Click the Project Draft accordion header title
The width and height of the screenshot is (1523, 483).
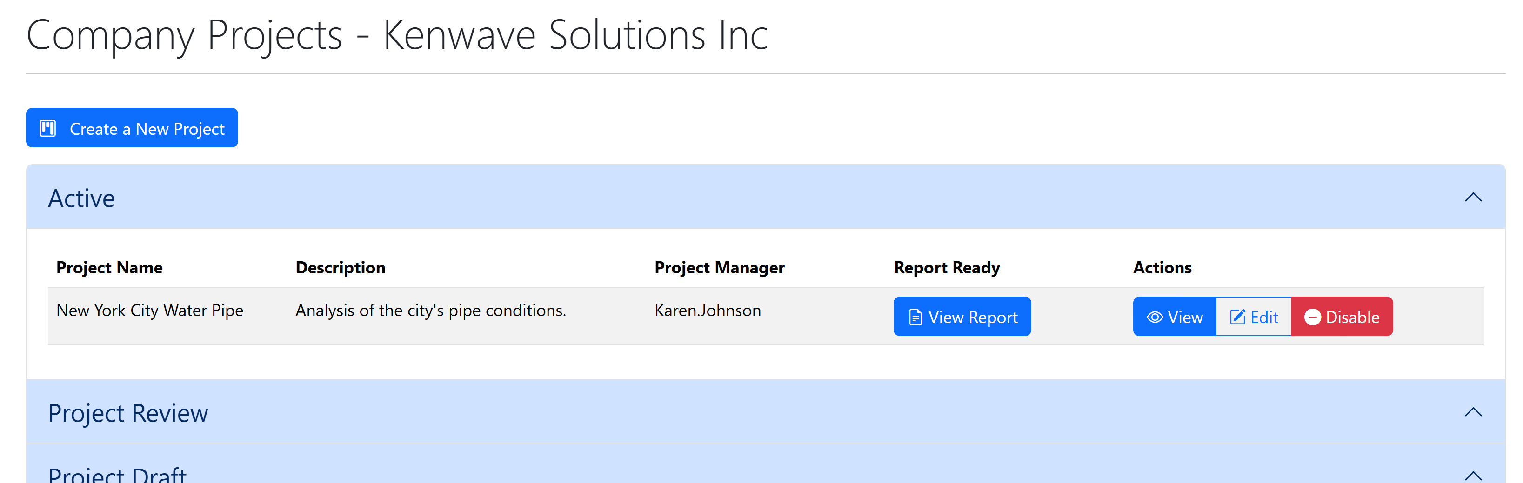[x=117, y=475]
